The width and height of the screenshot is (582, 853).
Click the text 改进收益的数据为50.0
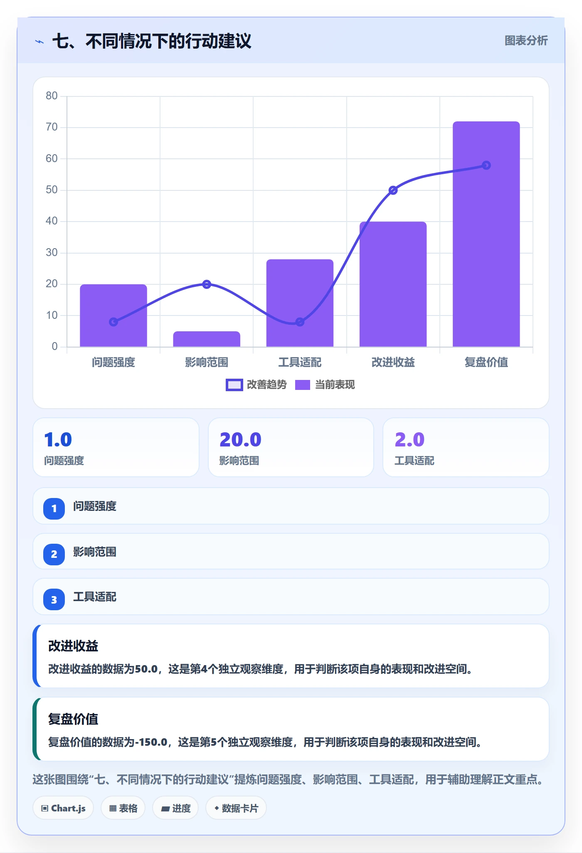click(103, 669)
